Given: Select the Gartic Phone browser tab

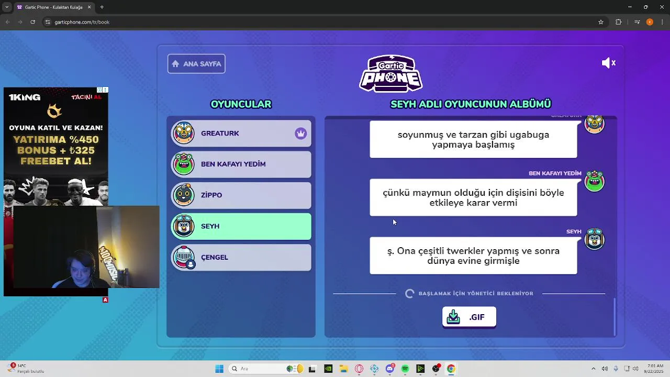Looking at the screenshot, I should 54,7.
